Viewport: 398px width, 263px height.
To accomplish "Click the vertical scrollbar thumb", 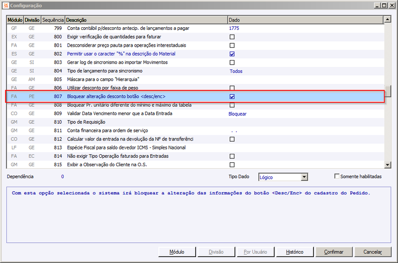I will pyautogui.click(x=388, y=91).
